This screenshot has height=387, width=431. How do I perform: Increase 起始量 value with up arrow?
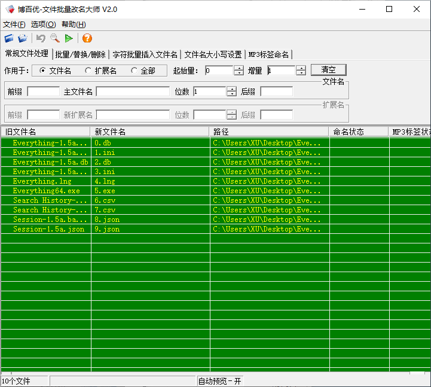239,68
